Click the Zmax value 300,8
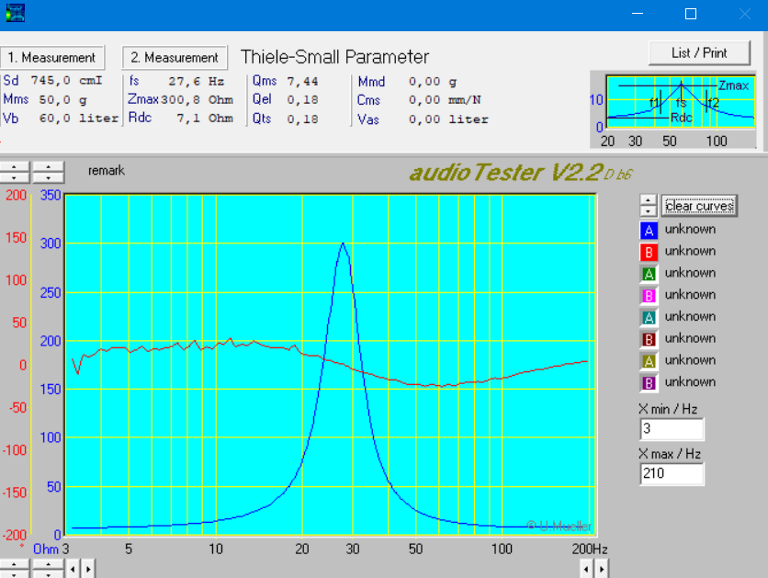The height and width of the screenshot is (578, 768). [180, 100]
